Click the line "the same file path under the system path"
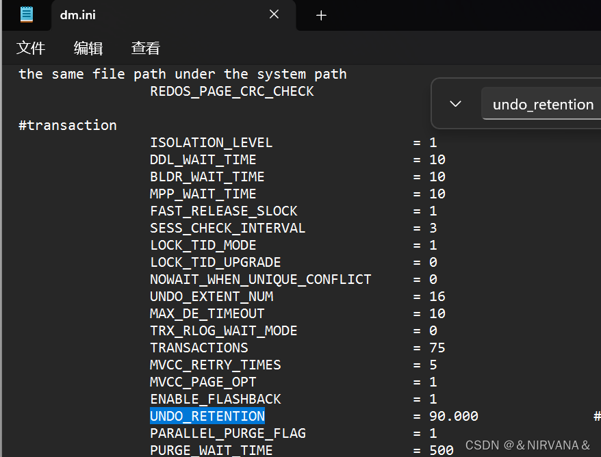This screenshot has width=601, height=457. point(183,74)
